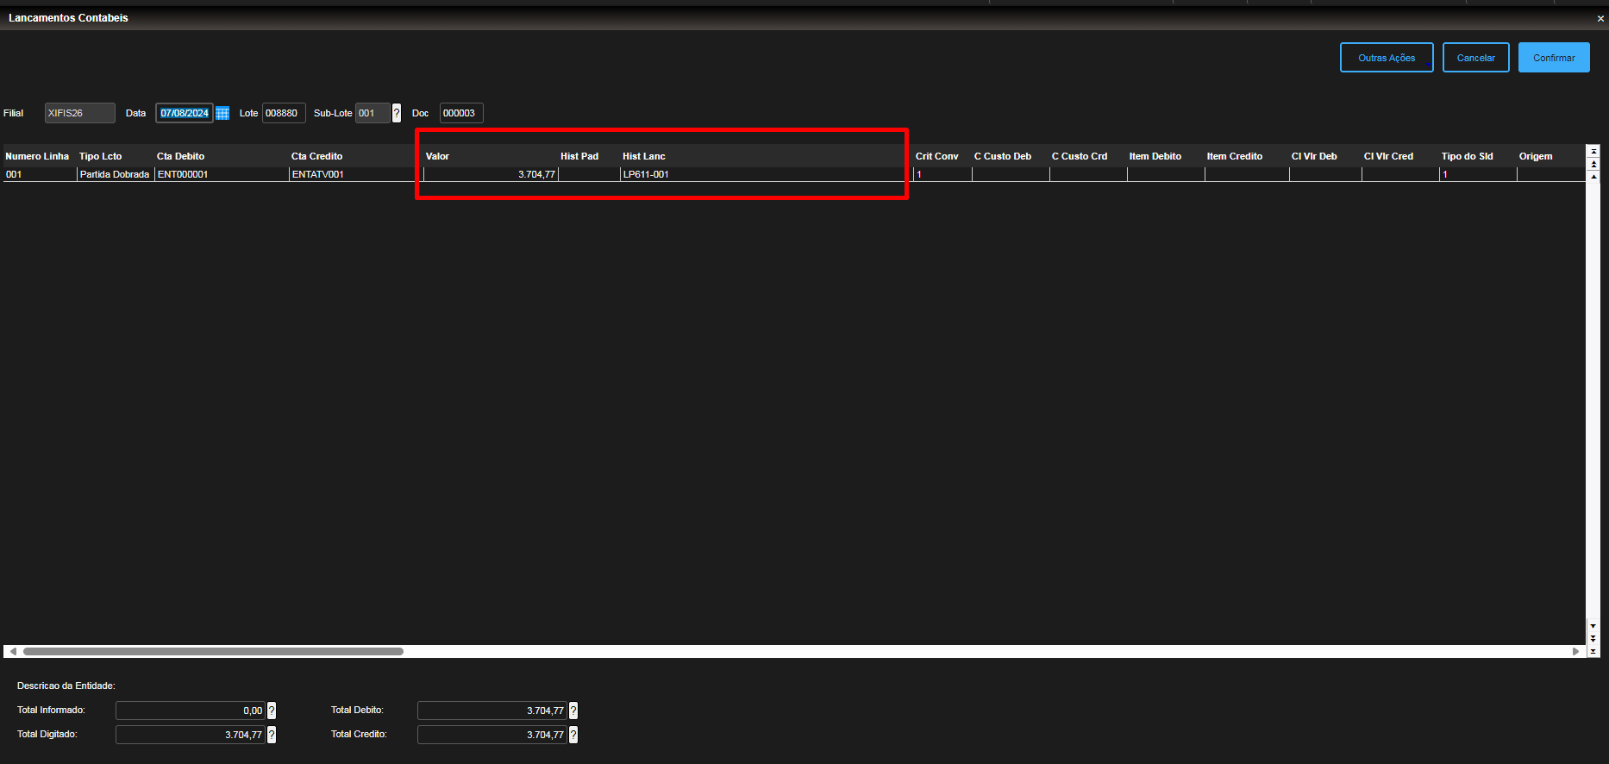Click the Cl Vlr Cred column header

tap(1388, 156)
